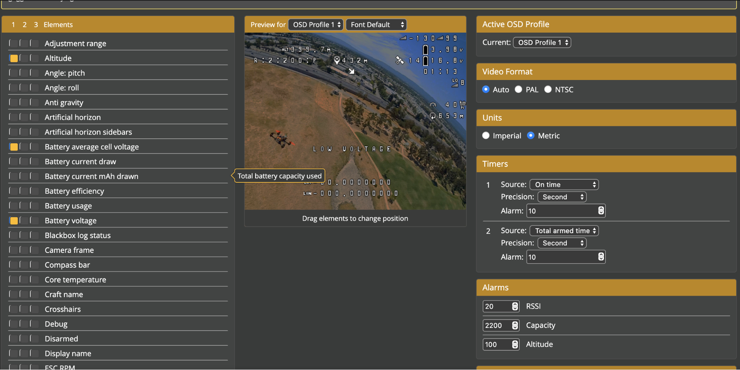This screenshot has width=740, height=370.
Task: Check Crosshairs profile 1 checkbox
Action: (14, 309)
